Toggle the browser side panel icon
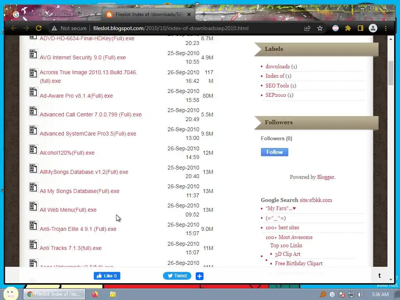The height and width of the screenshot is (300, 400). [360, 28]
